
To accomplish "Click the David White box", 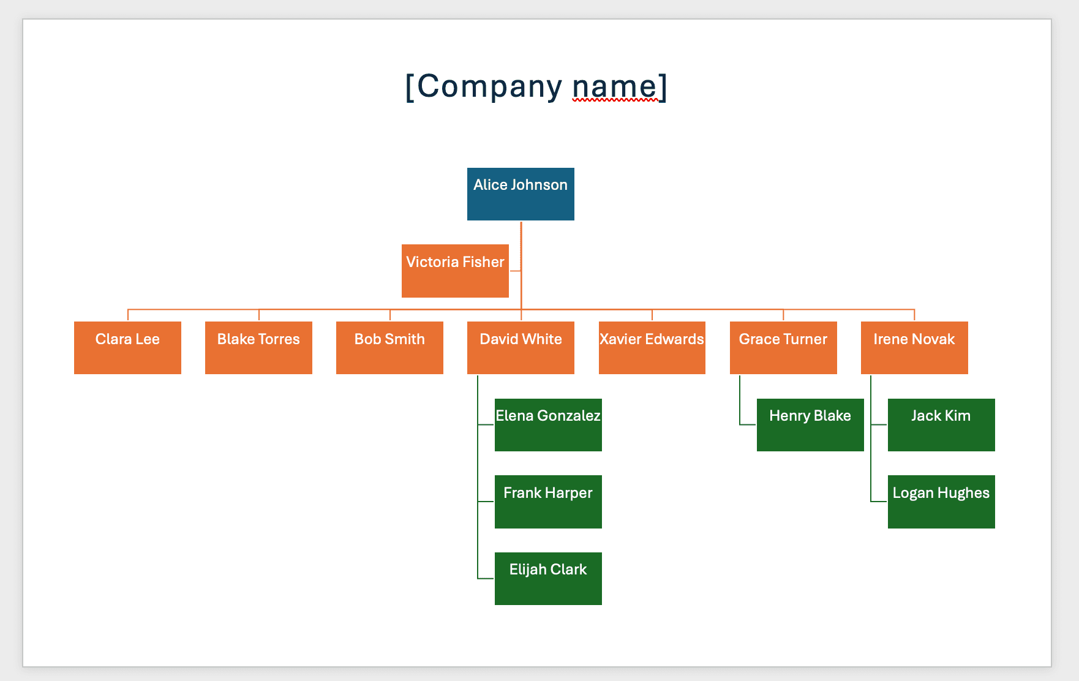I will [x=521, y=348].
